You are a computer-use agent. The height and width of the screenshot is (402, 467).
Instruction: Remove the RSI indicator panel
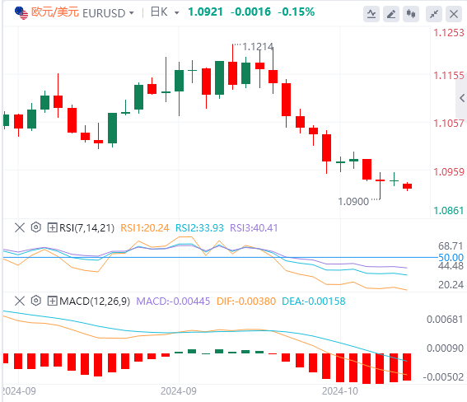20,228
